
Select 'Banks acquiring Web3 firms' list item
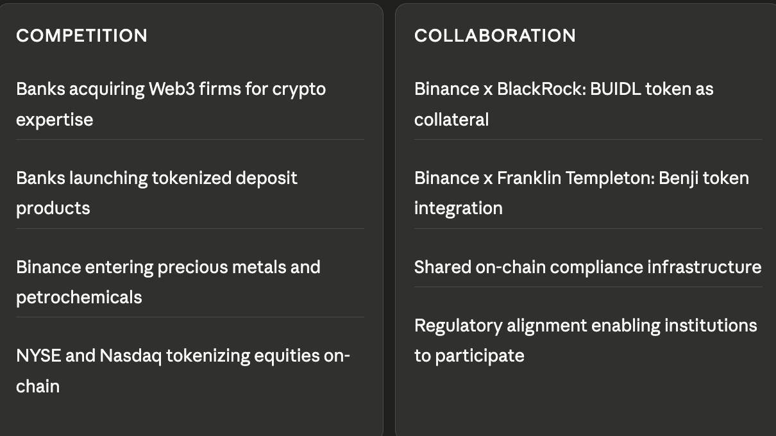[171, 103]
